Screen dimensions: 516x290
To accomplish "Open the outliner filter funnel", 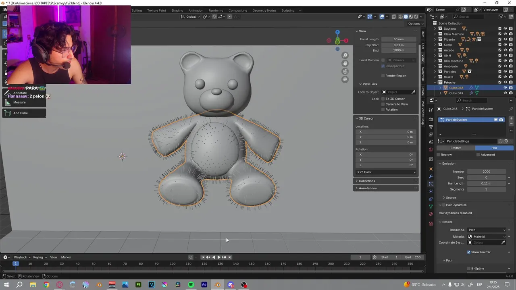I will (x=501, y=17).
